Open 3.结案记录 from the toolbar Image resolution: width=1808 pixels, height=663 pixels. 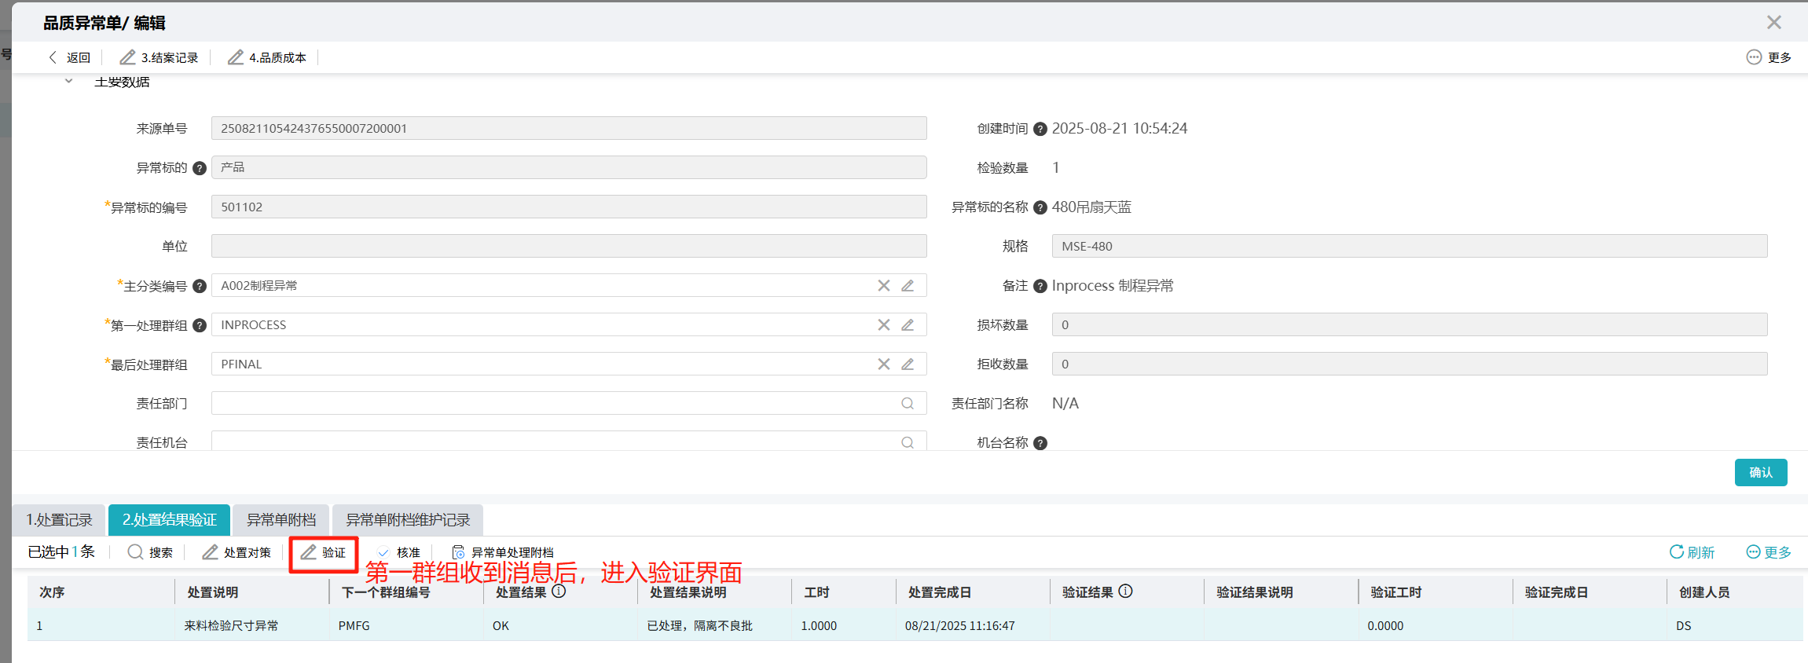coord(159,57)
